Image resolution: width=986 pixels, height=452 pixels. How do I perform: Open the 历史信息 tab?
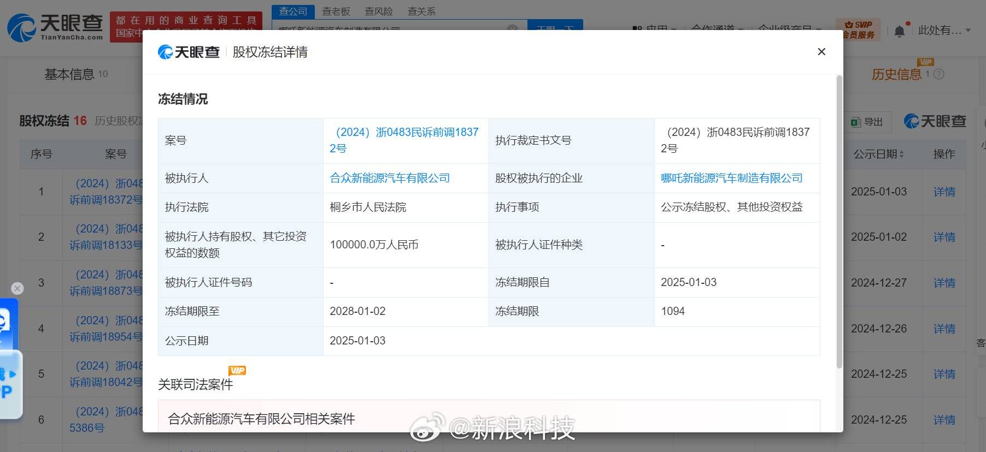[x=896, y=74]
